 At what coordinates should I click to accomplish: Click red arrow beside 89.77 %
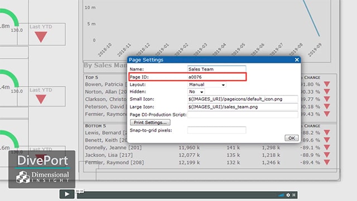point(327,99)
